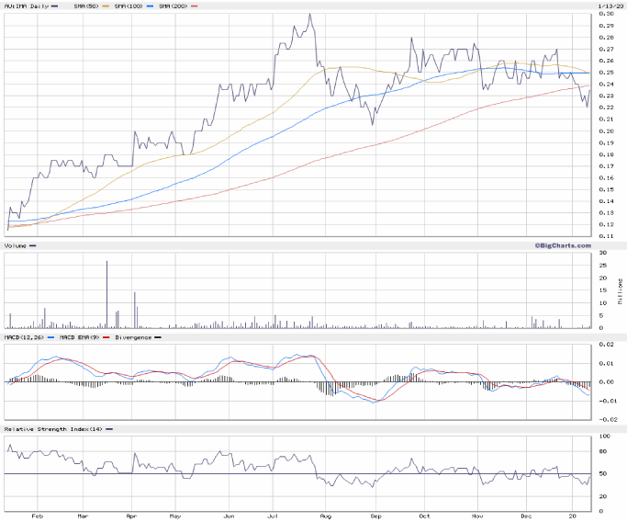Click the Volume panel label
627x522 pixels.
[17, 245]
